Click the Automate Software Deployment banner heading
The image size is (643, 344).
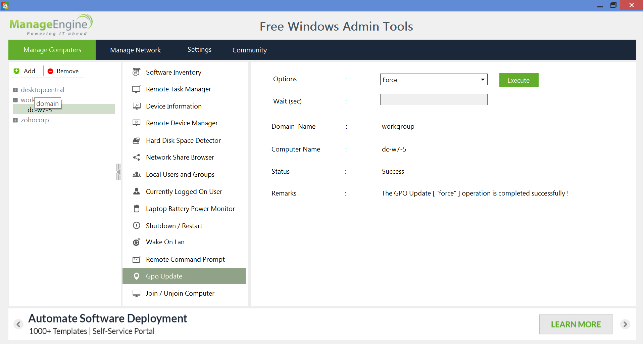107,318
